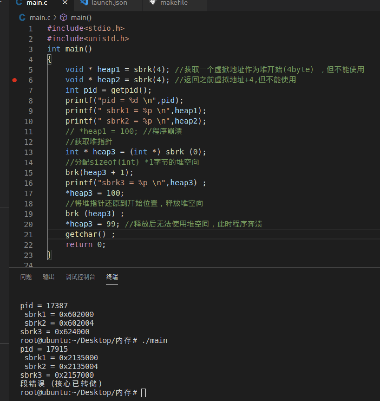Click the terminal cursor at last prompt

tap(143, 393)
